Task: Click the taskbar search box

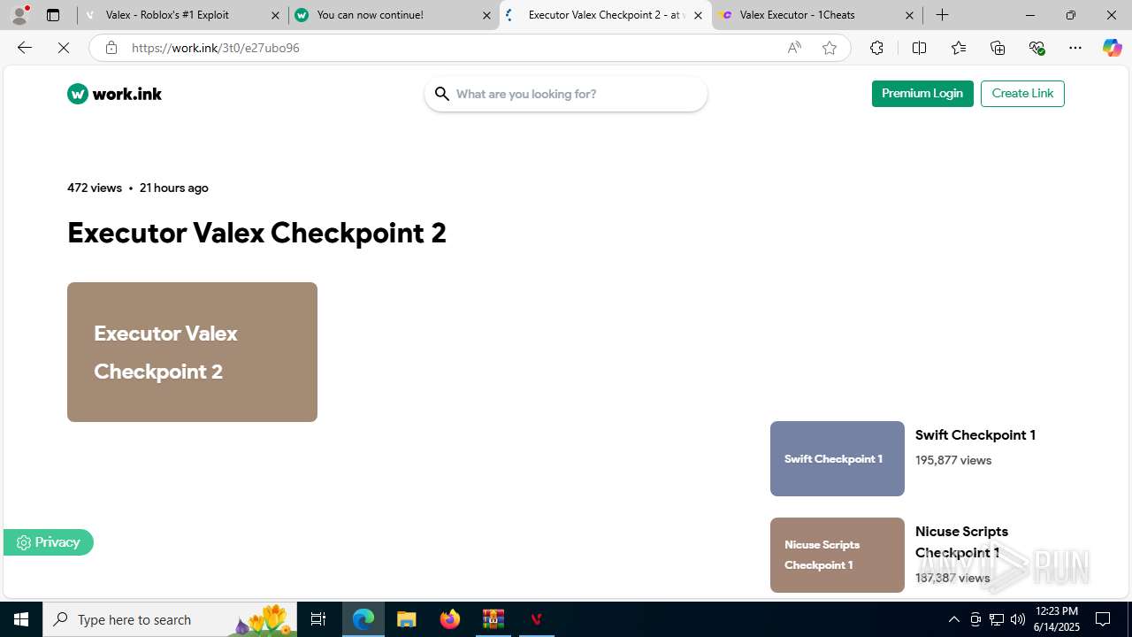Action: click(170, 619)
